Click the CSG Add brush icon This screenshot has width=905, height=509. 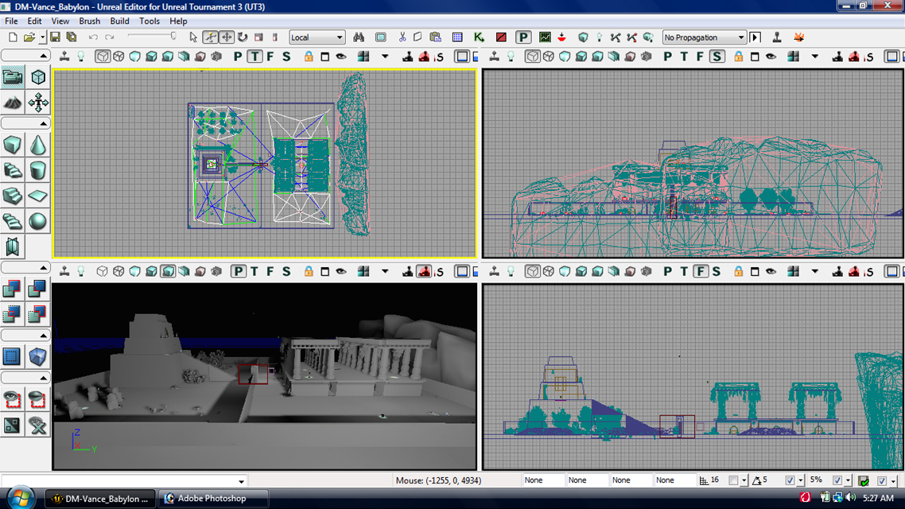(13, 289)
